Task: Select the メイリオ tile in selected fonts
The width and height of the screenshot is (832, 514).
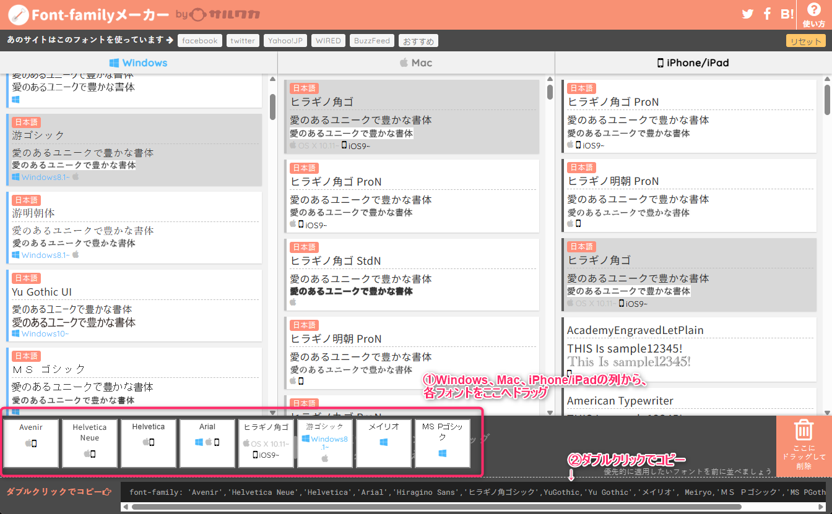Action: click(384, 443)
